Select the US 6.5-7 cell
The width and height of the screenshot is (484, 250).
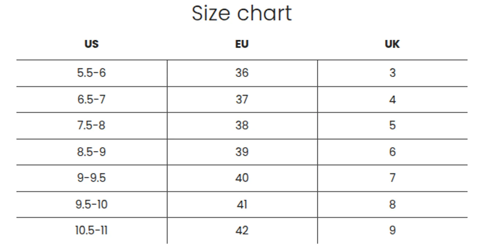(91, 99)
